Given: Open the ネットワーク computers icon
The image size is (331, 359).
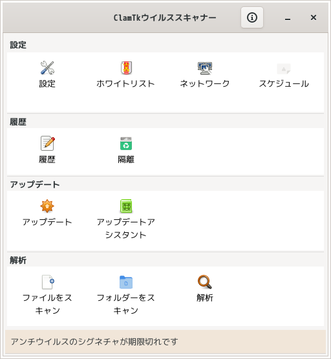Looking at the screenshot, I should [x=205, y=68].
